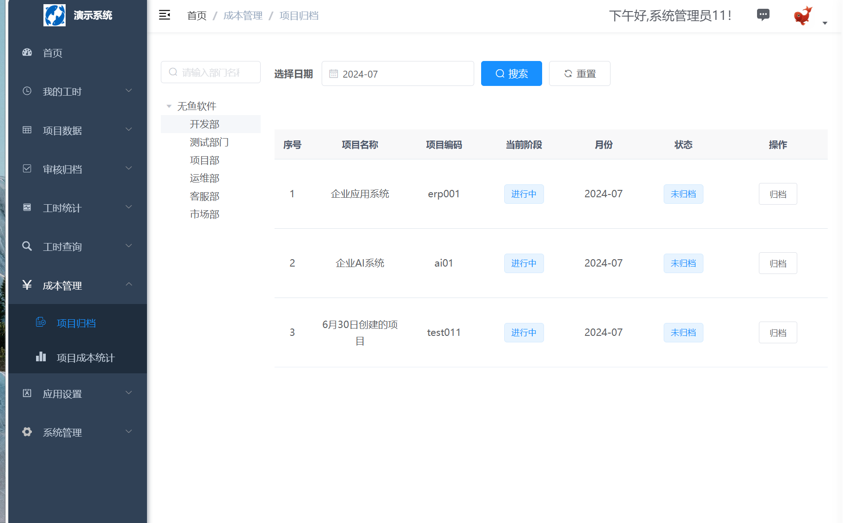Click the gear icon for 系统管理
Image resolution: width=843 pixels, height=523 pixels.
[x=27, y=432]
